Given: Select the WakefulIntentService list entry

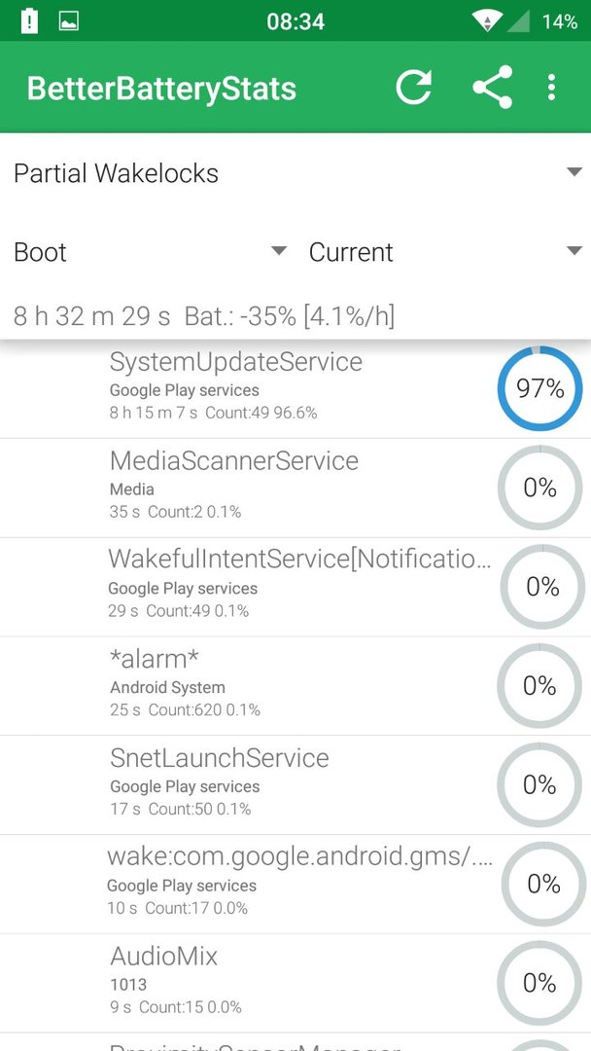Looking at the screenshot, I should pos(295,587).
